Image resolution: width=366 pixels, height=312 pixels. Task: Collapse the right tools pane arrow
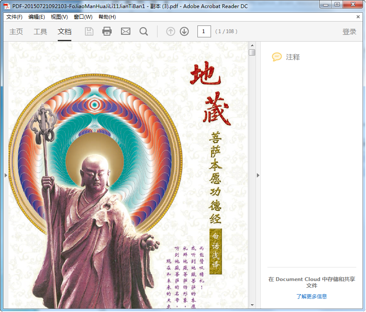click(258, 175)
